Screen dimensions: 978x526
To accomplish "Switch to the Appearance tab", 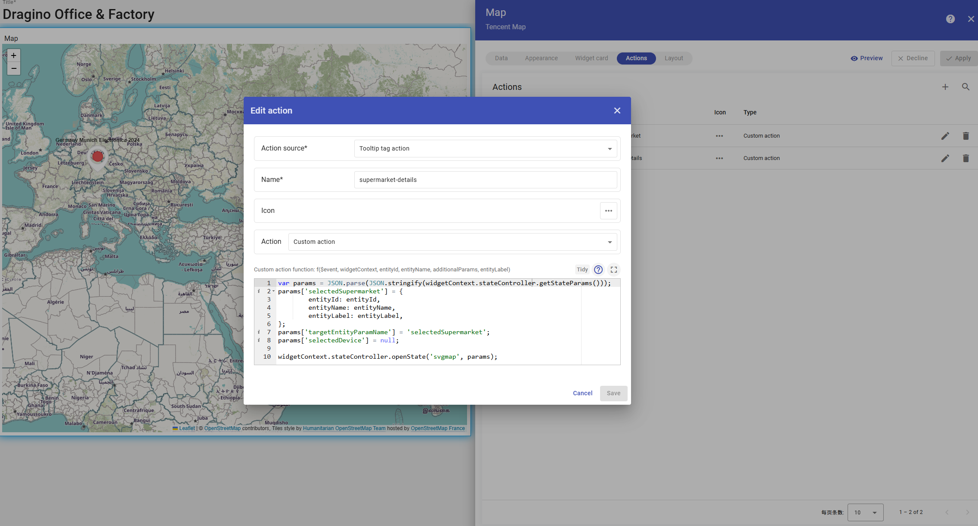I will coord(541,58).
